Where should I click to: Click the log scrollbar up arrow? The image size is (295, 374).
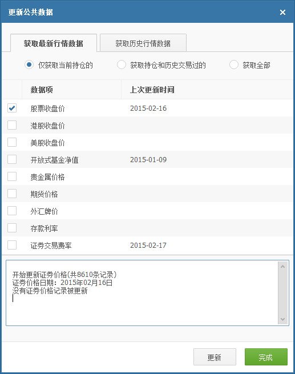pos(283,267)
